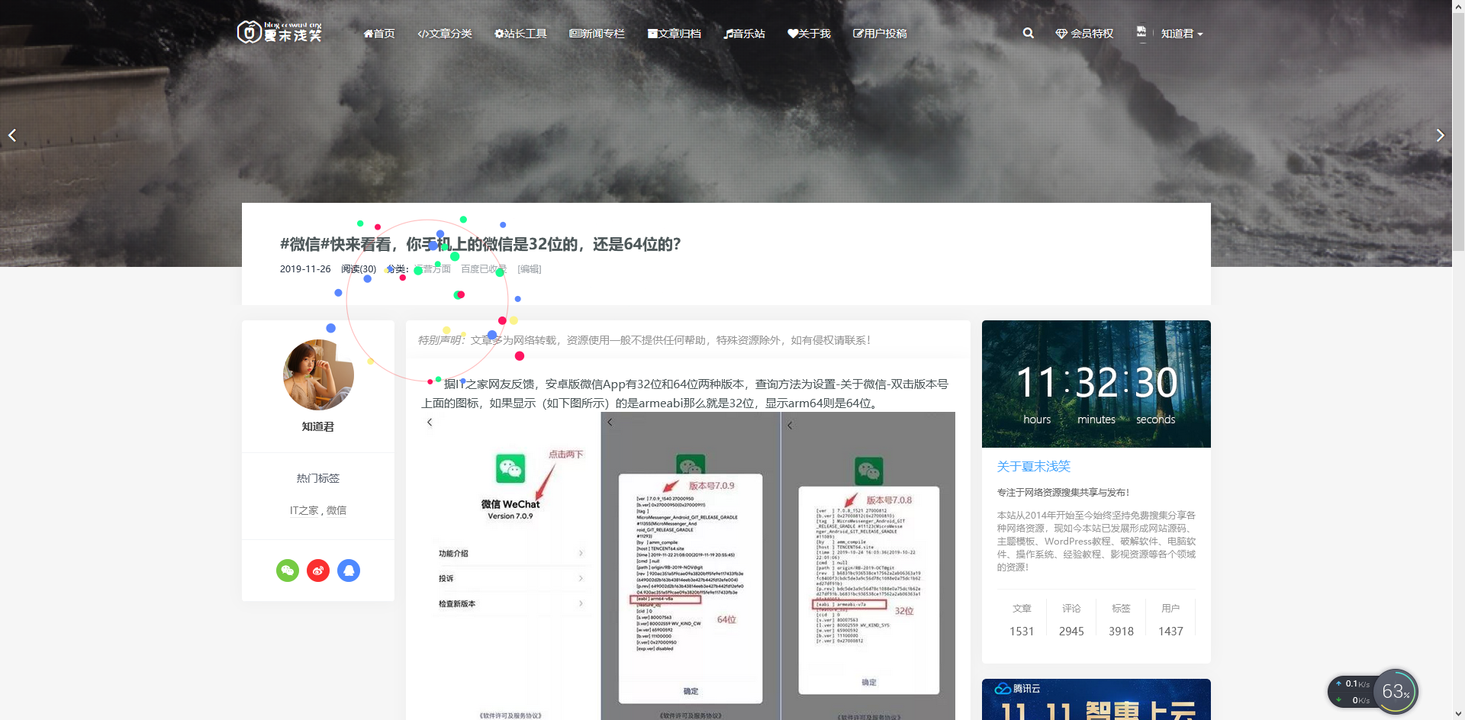Click the 关于夏末浅笑 heading link
1465x720 pixels.
[x=1033, y=467]
